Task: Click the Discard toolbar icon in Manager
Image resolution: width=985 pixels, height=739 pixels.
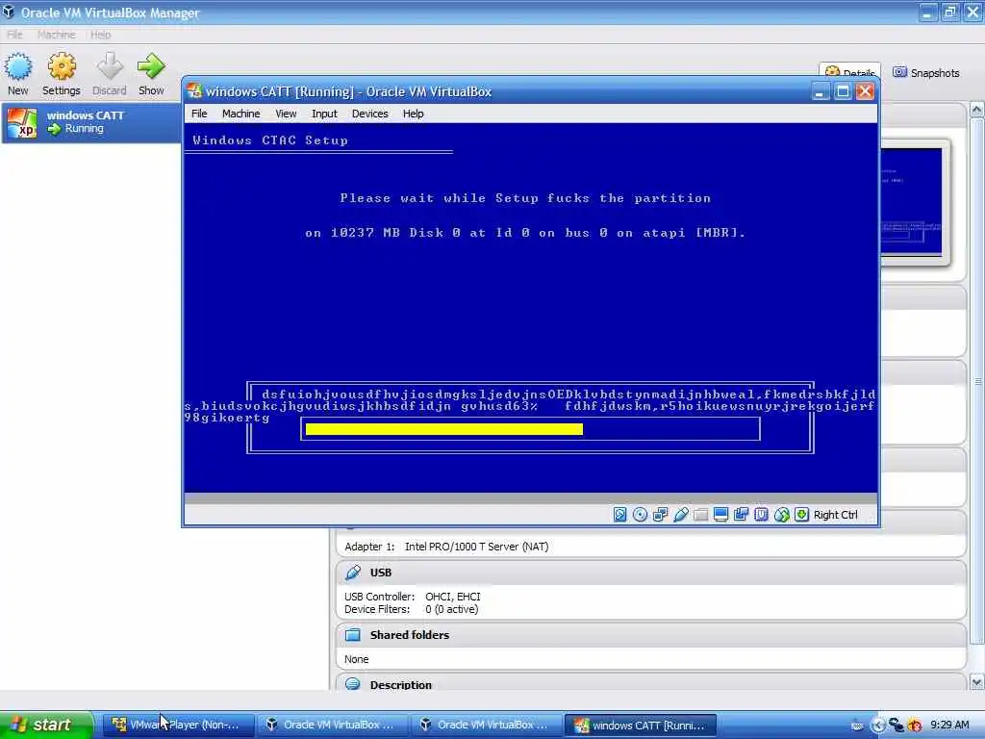Action: coord(110,66)
